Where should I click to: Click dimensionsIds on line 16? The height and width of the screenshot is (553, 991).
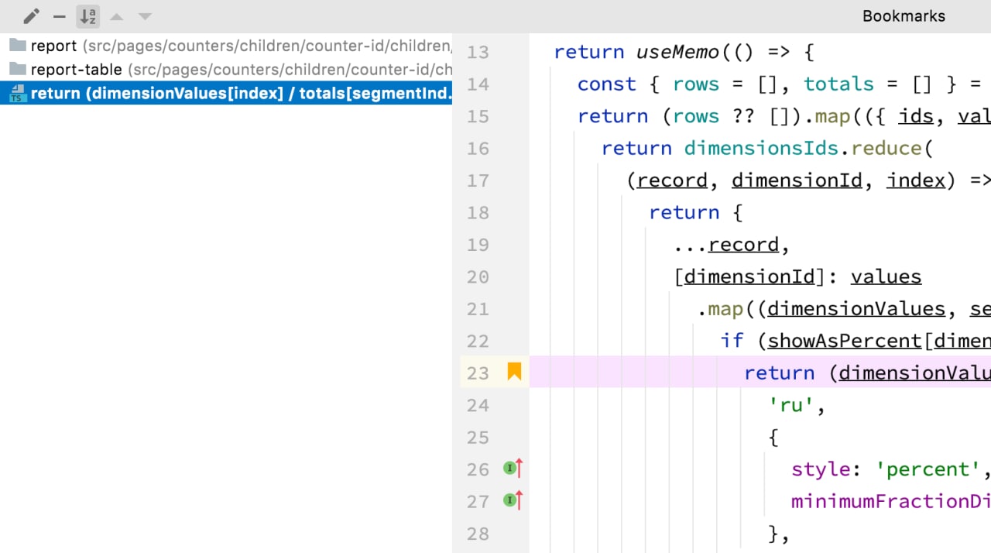761,148
